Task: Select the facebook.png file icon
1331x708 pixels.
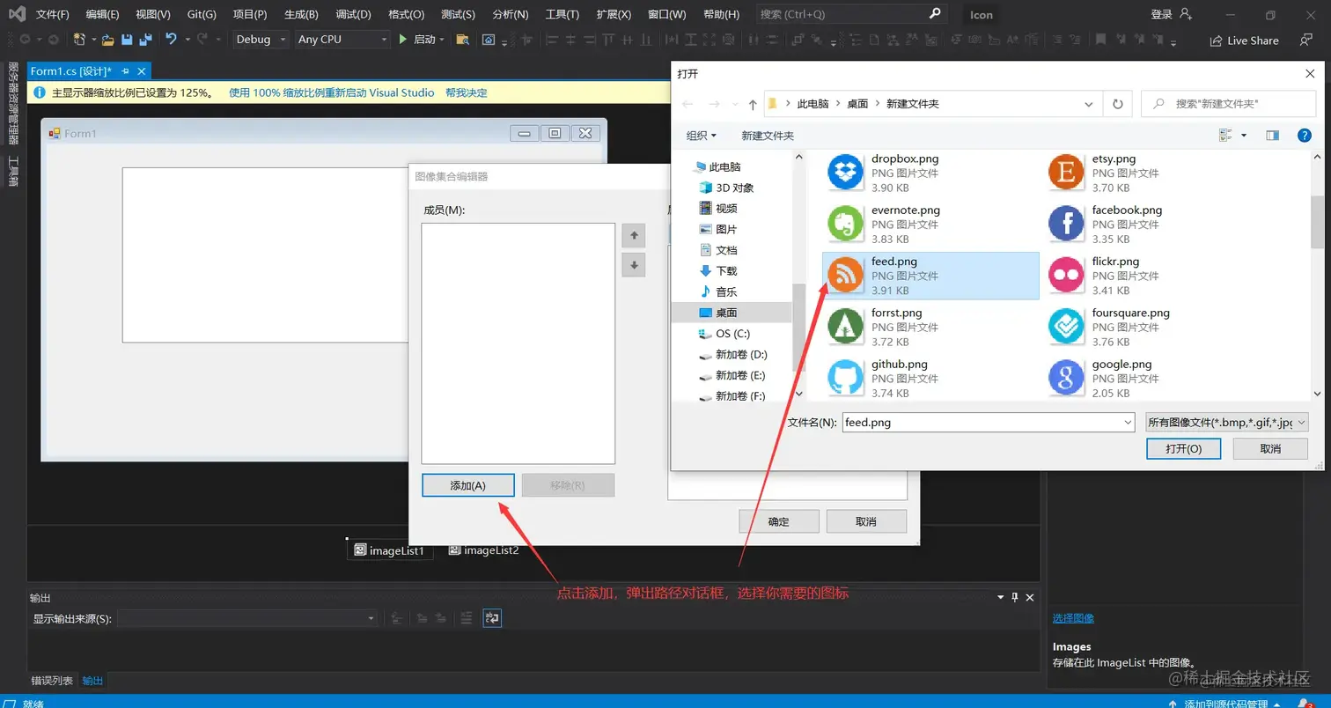Action: 1066,224
